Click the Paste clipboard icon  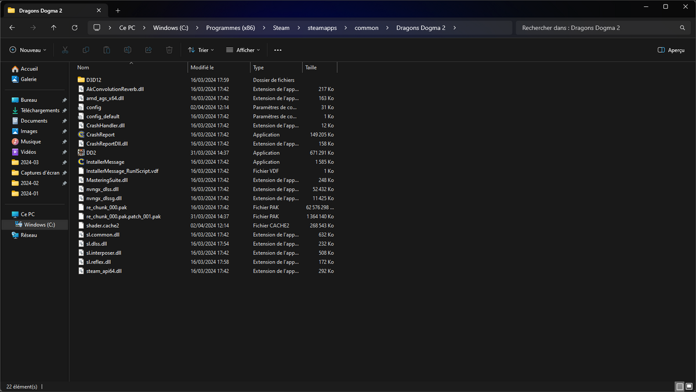107,50
